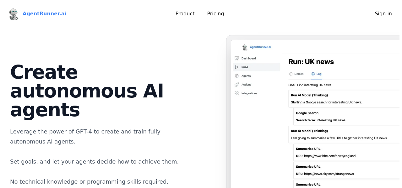
Task: Open the Product menu item
Action: coord(185,14)
